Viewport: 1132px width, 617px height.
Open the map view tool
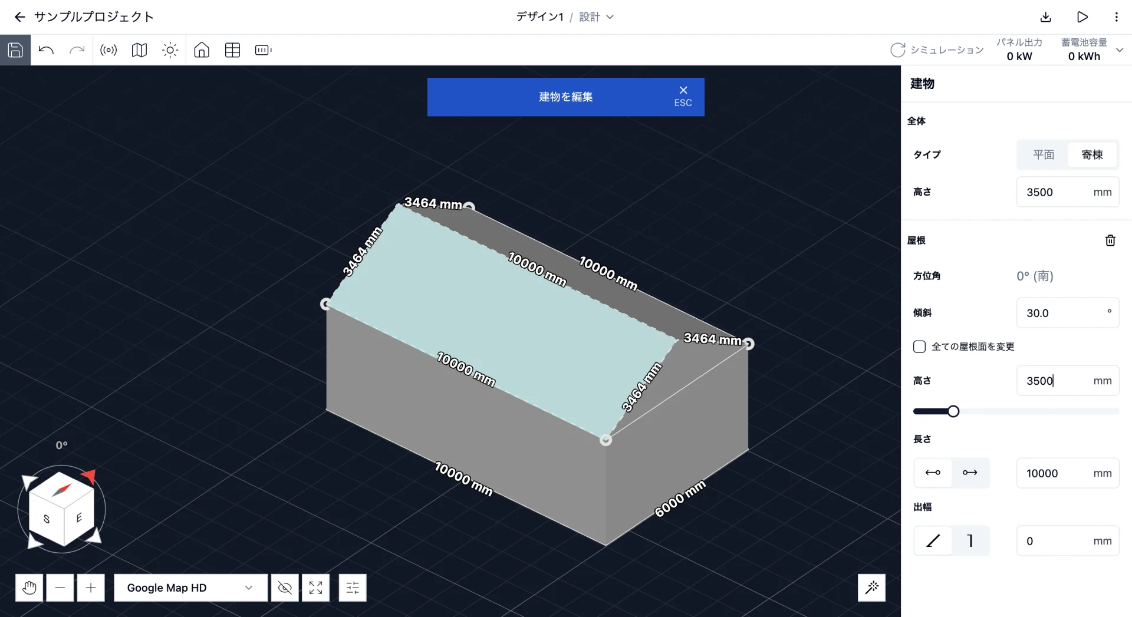[139, 50]
